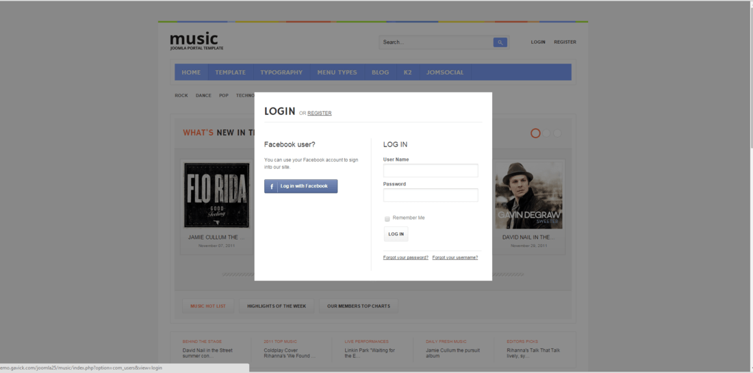Click the EDITORS PICKS heading
This screenshot has height=373, width=753.
(523, 342)
